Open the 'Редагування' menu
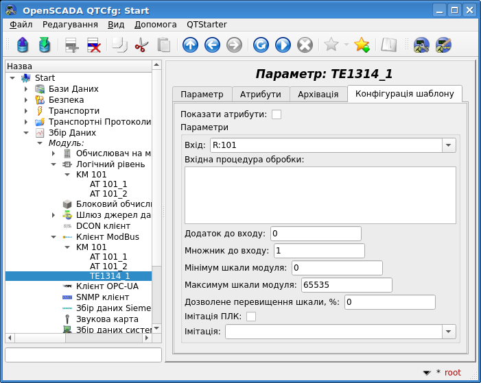This screenshot has width=481, height=383. [70, 24]
